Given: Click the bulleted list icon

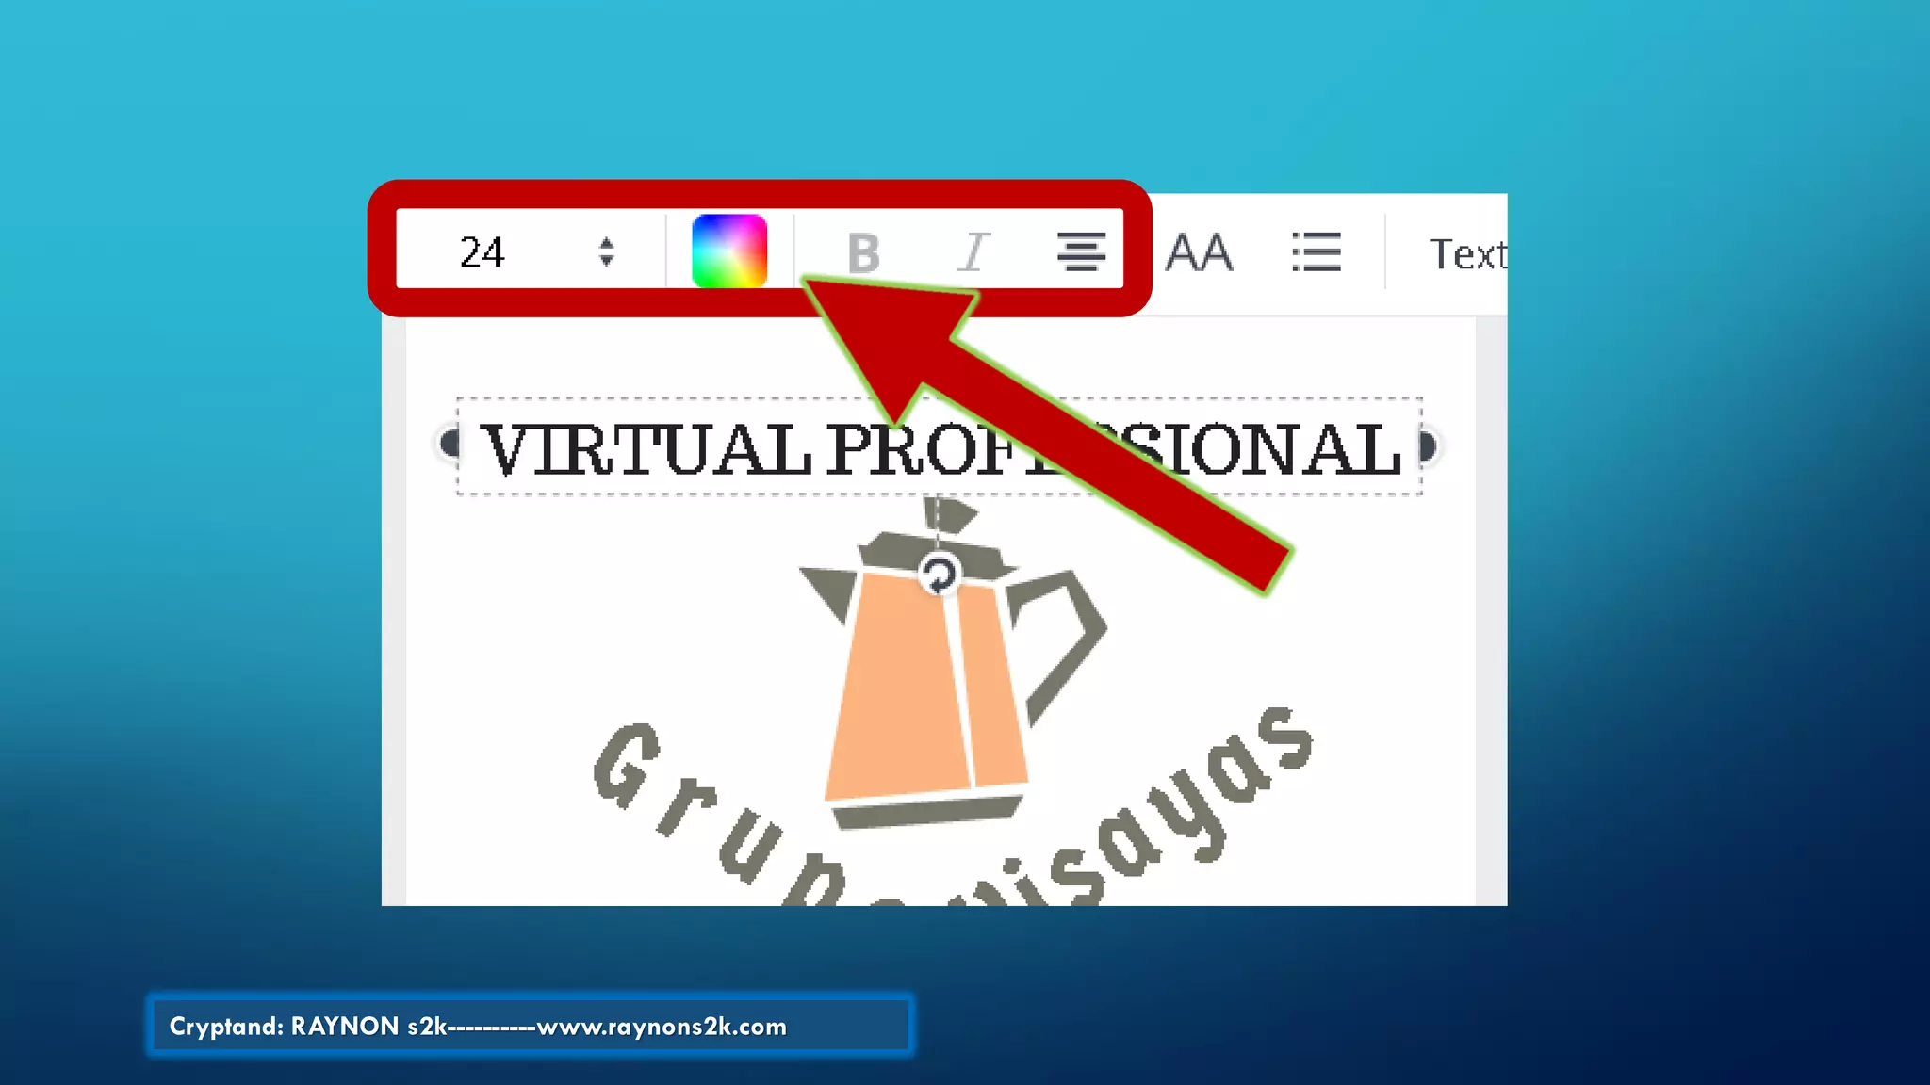Looking at the screenshot, I should (x=1316, y=252).
